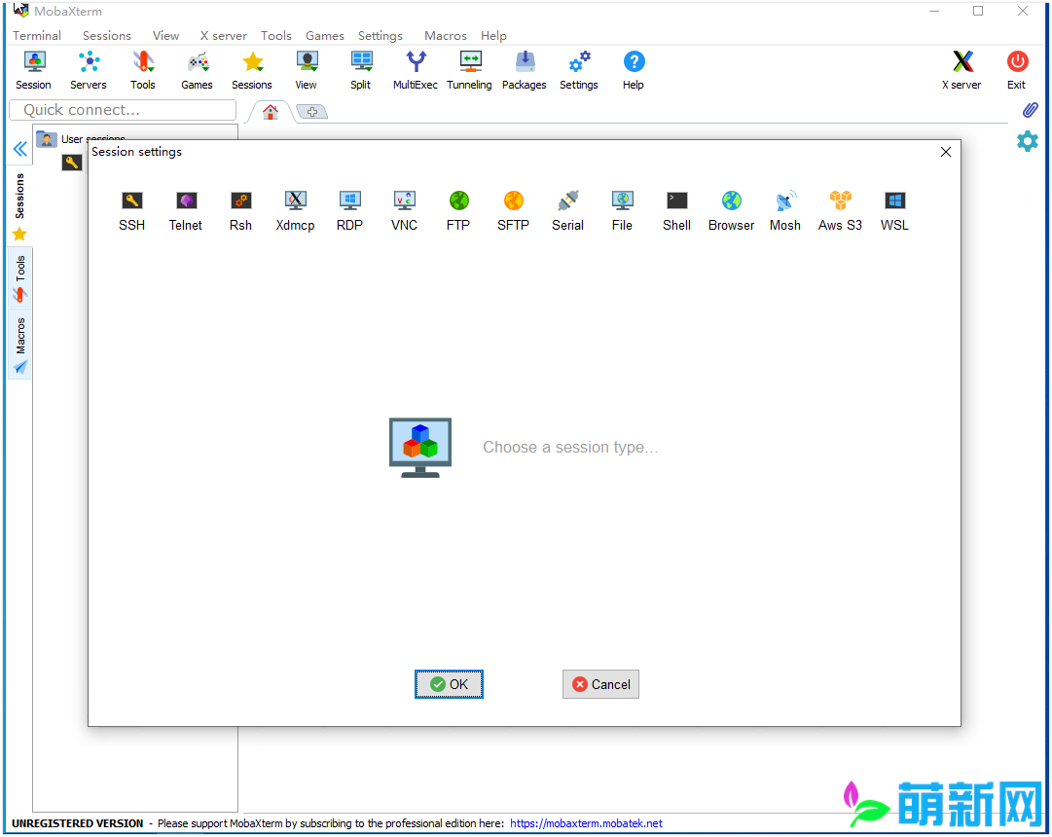Choose the Rsh session icon
This screenshot has width=1052, height=837.
(x=240, y=211)
